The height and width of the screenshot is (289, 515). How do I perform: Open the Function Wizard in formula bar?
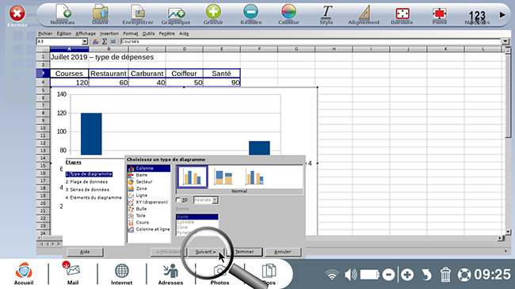[96, 41]
